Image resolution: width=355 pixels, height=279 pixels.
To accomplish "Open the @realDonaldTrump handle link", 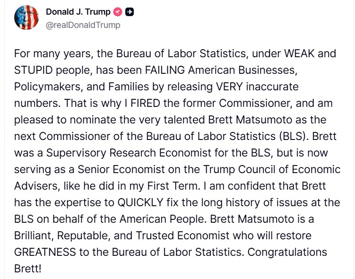I will 83,25.
